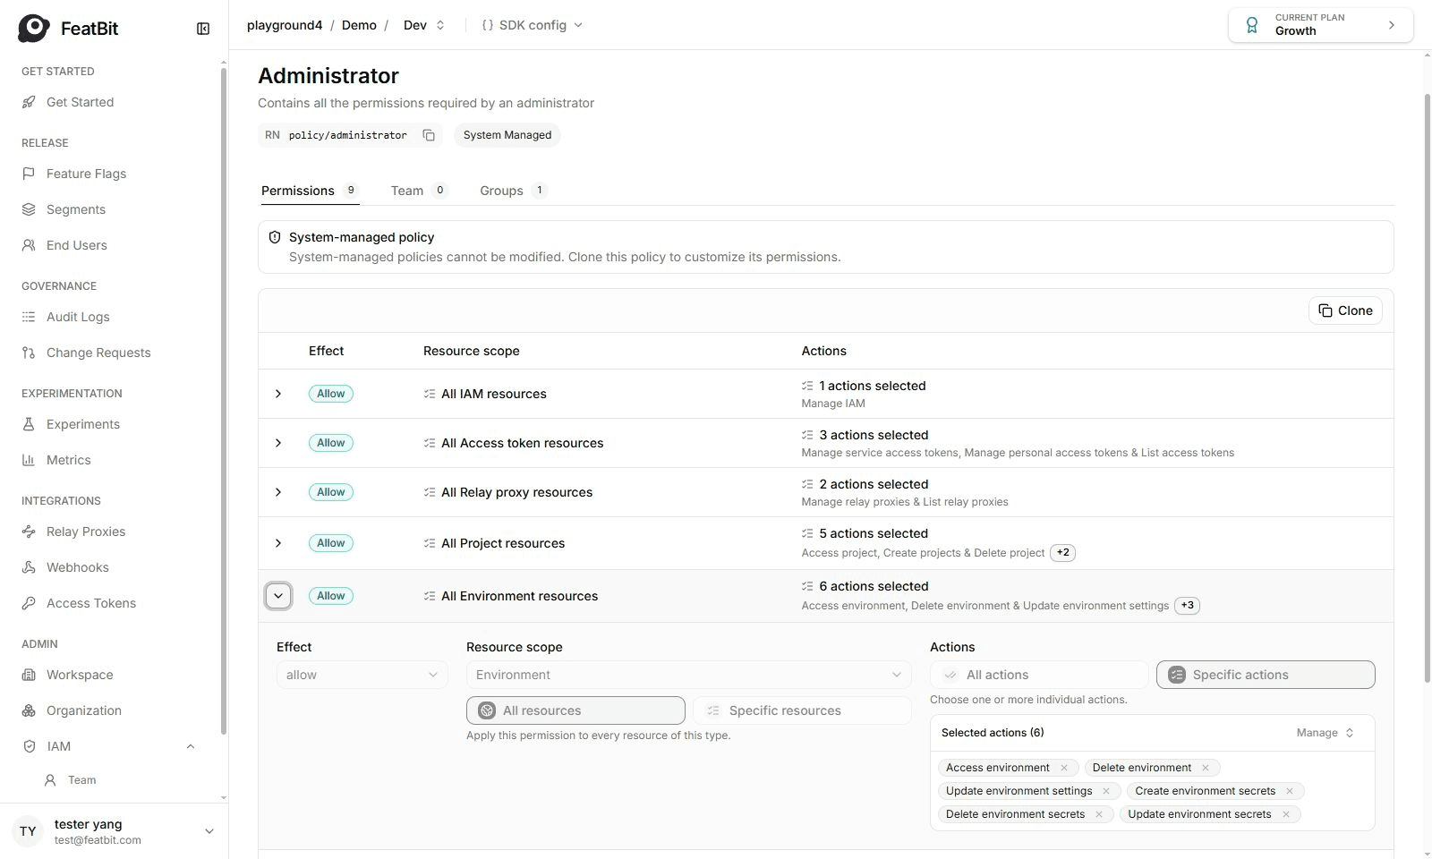Image resolution: width=1432 pixels, height=859 pixels.
Task: Open Audit Logs in the sidebar
Action: 78,317
